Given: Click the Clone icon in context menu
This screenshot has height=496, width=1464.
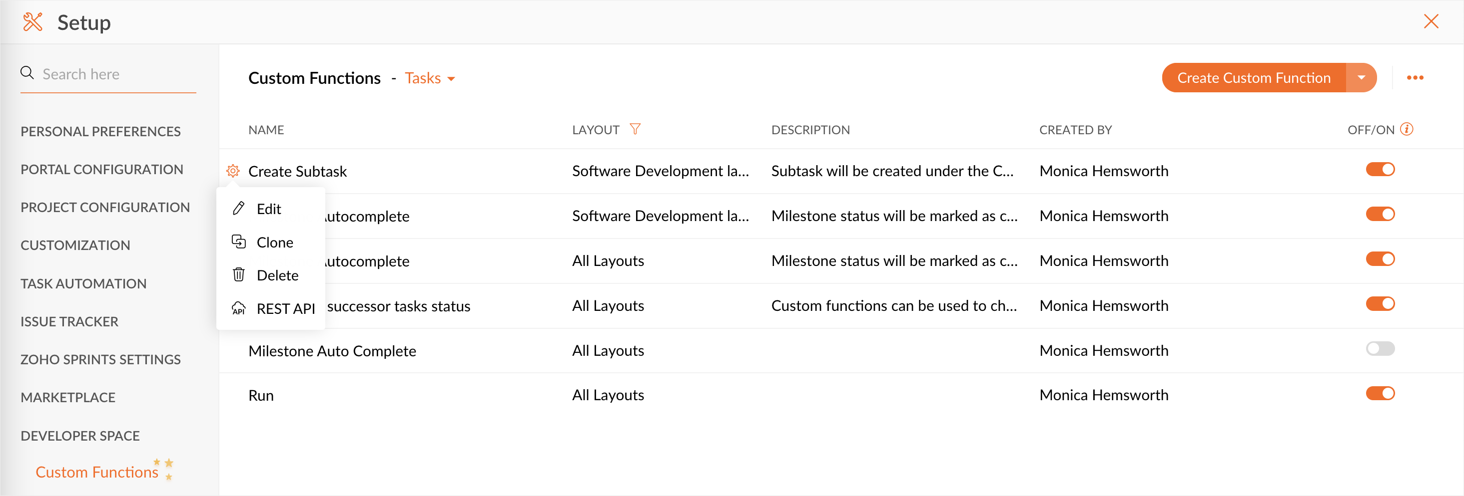Looking at the screenshot, I should pos(239,242).
